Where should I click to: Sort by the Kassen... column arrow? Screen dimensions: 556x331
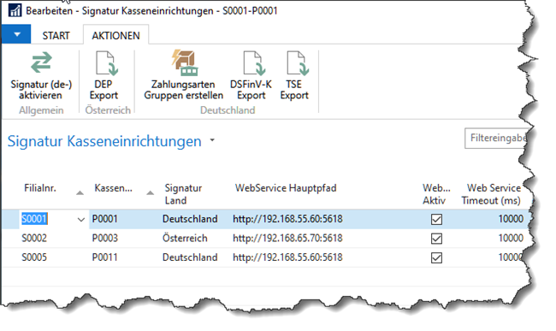(151, 193)
